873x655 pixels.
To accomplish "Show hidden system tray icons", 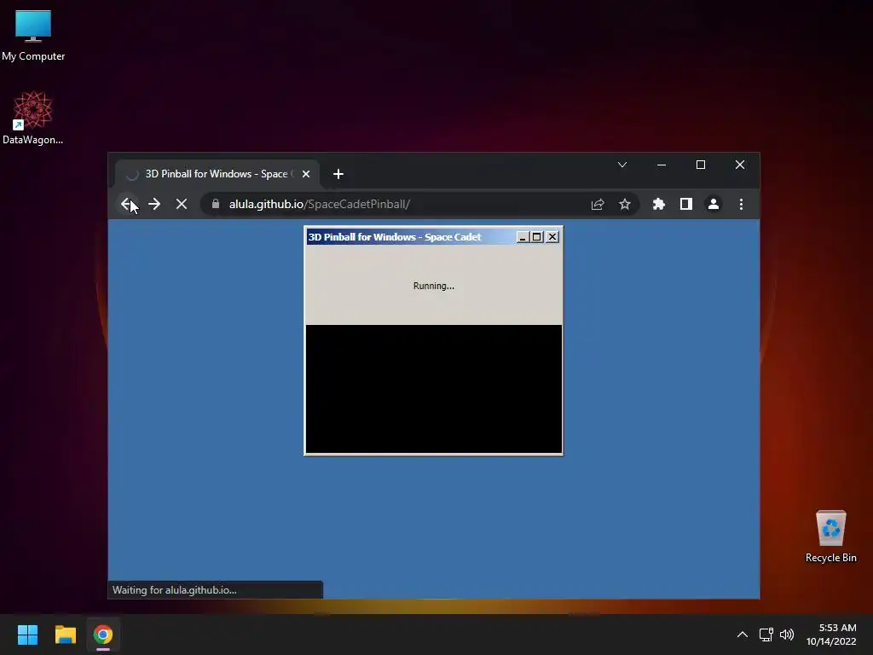I will pos(743,635).
